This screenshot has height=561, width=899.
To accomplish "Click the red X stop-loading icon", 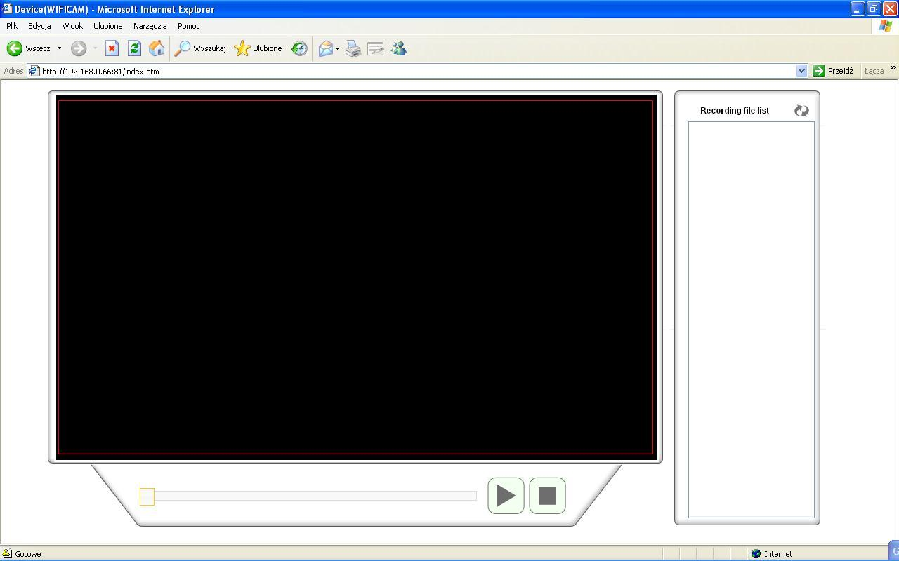I will coord(112,48).
